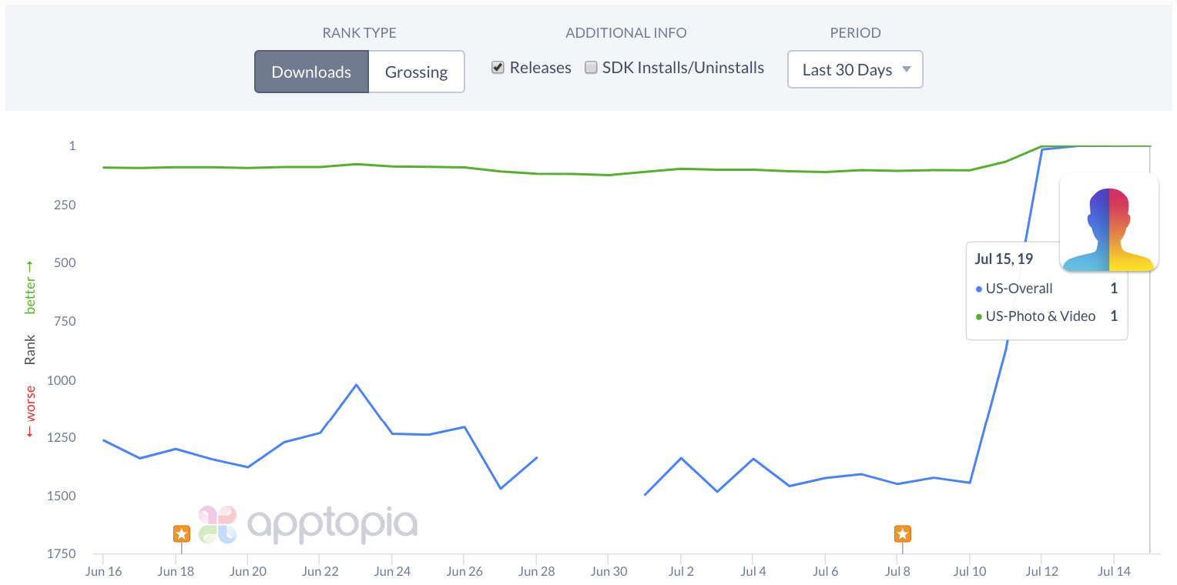The image size is (1177, 585).
Task: Open the Last 30 Days period dropdown
Action: coord(855,70)
